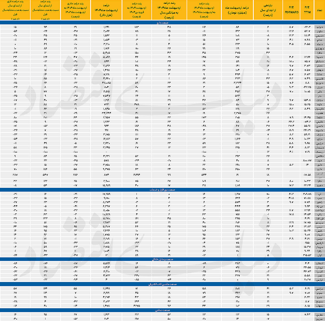Click the symbol 'کاسپین'
The width and height of the screenshot is (325, 321).
point(319,78)
